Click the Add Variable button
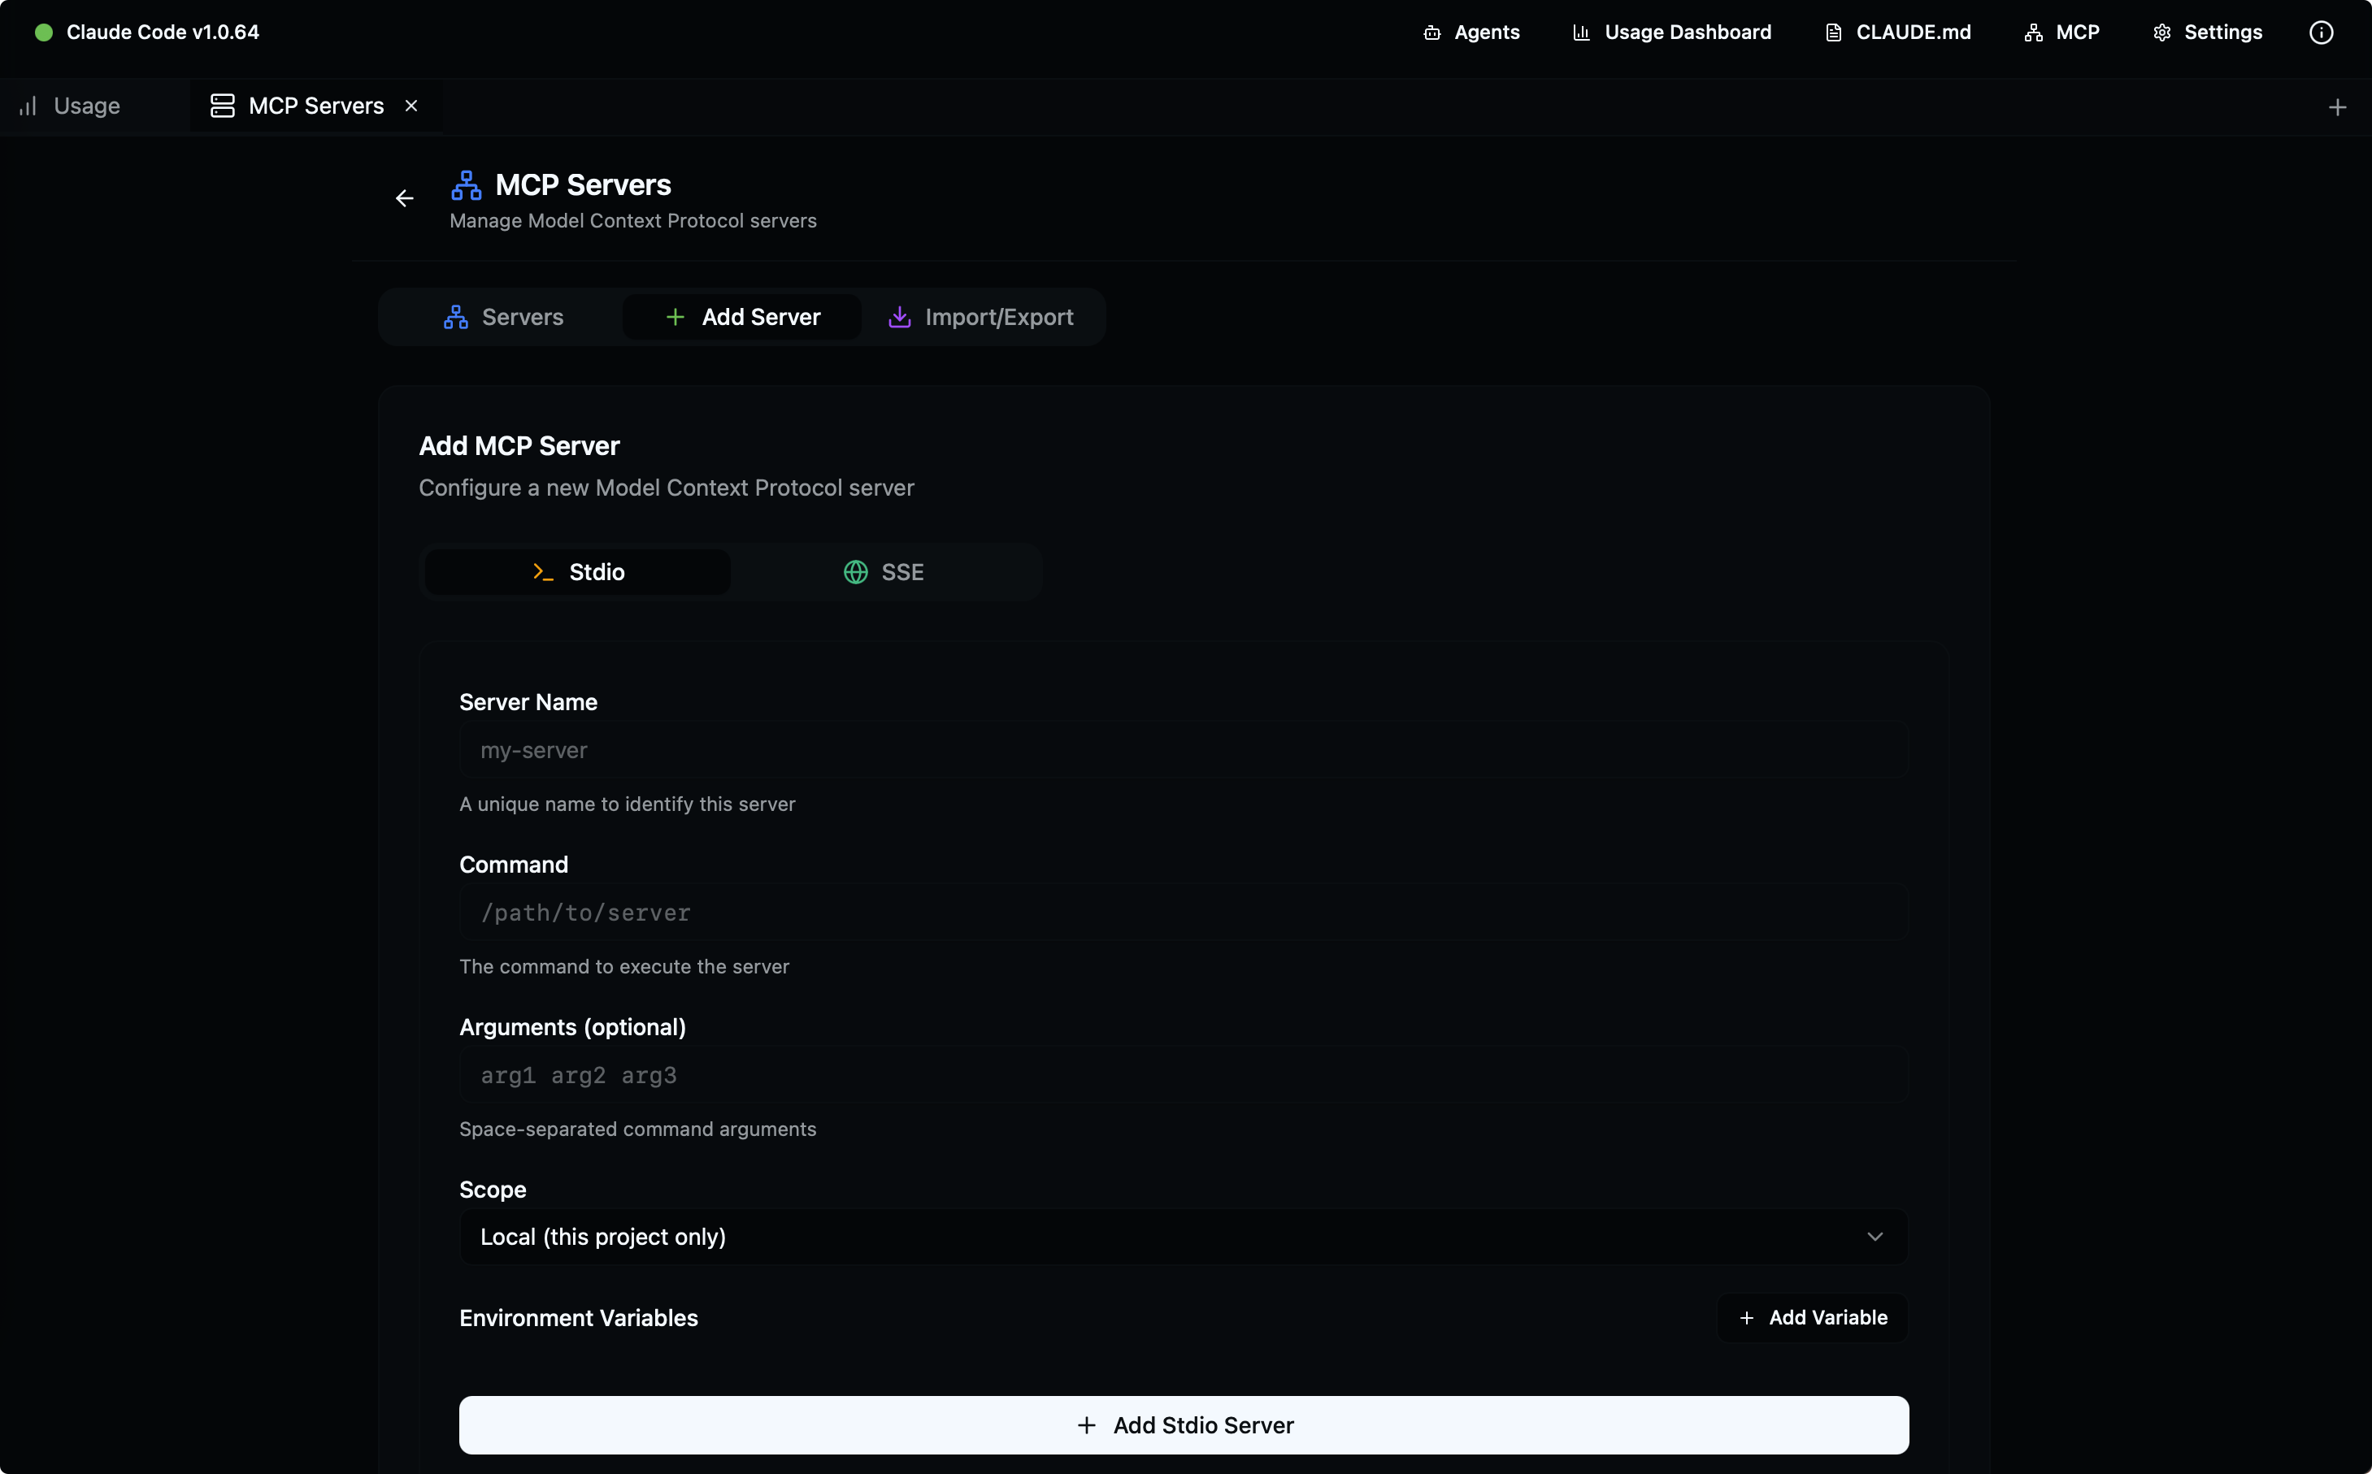 (x=1813, y=1318)
